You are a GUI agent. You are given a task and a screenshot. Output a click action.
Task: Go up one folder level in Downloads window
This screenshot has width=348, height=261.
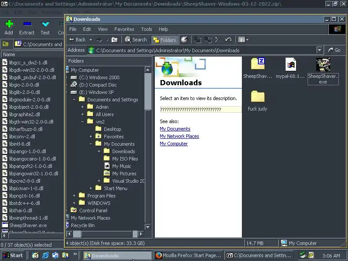pos(114,40)
